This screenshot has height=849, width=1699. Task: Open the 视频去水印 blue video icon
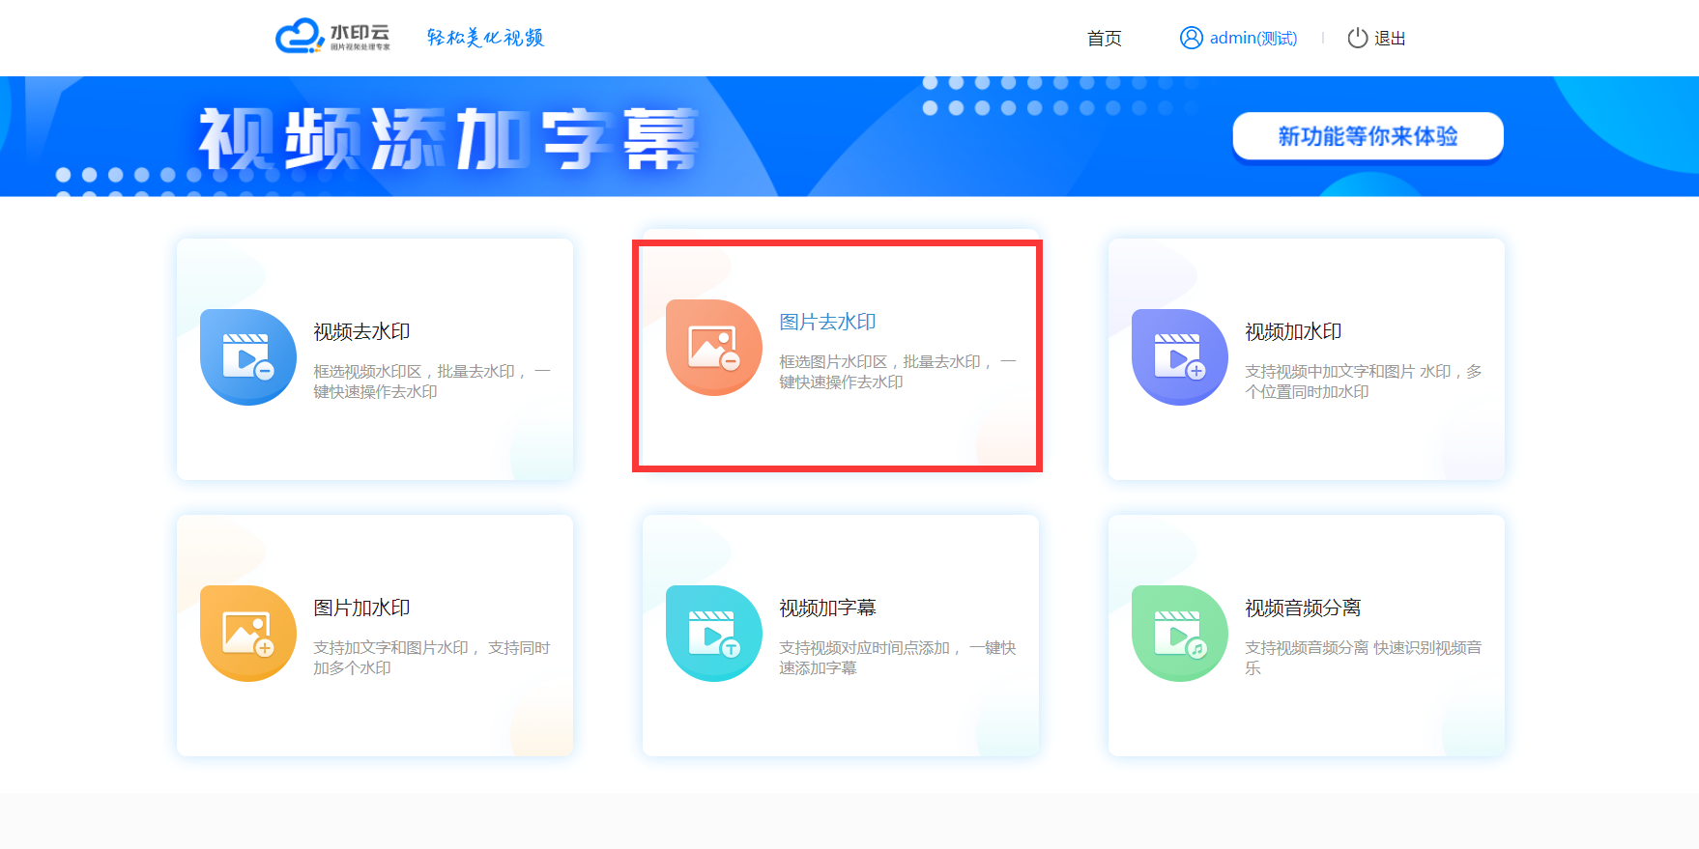coord(248,357)
